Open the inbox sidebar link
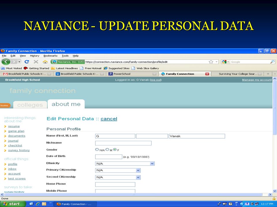Screen dimensions: 277x207 [12, 169]
